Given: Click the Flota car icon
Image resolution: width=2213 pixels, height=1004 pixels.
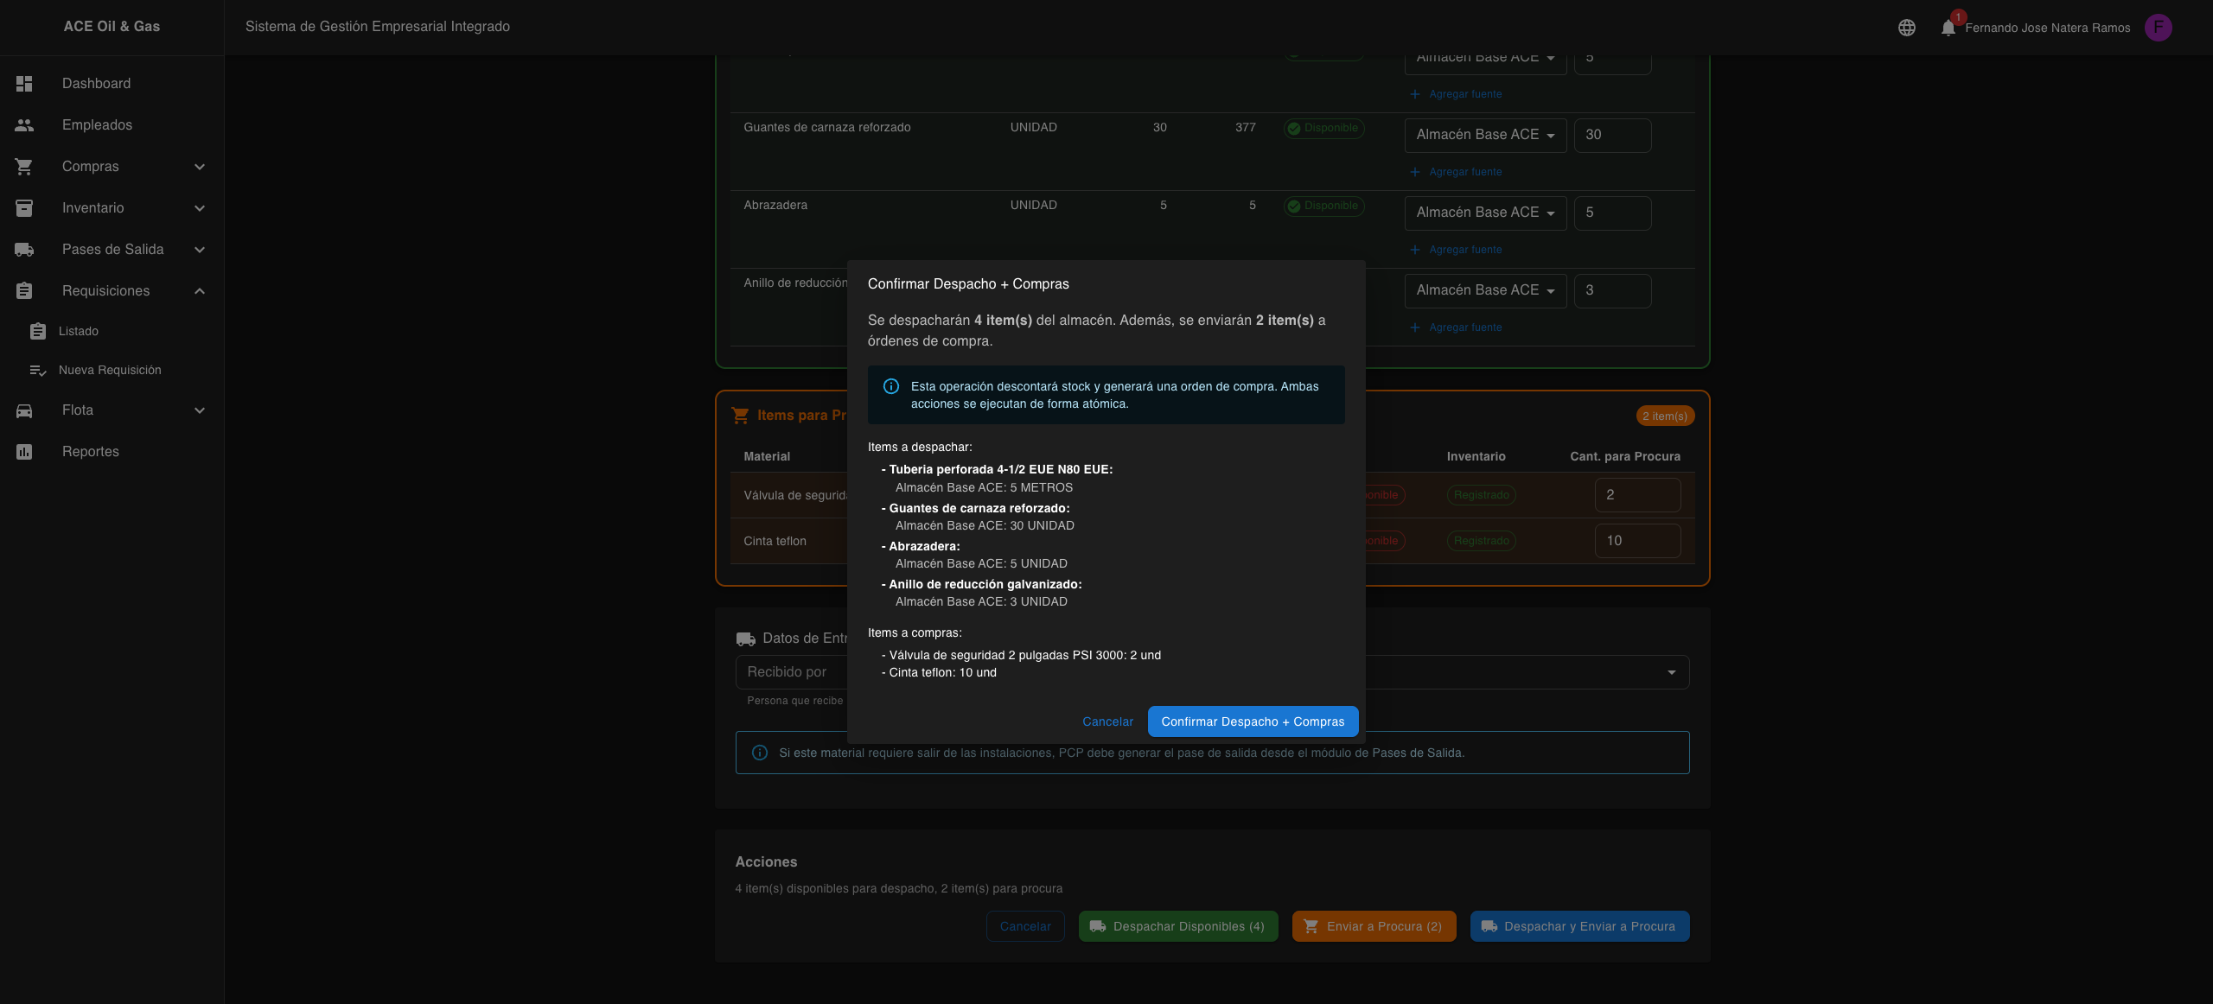Looking at the screenshot, I should [x=24, y=410].
